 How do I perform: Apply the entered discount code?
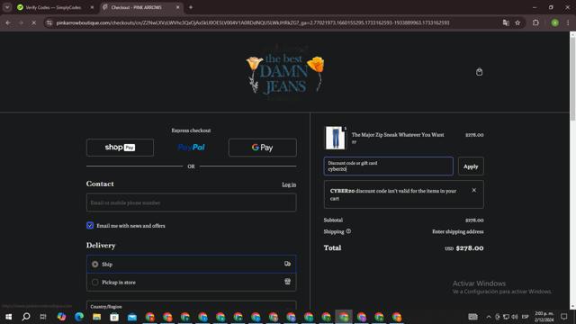pyautogui.click(x=471, y=166)
